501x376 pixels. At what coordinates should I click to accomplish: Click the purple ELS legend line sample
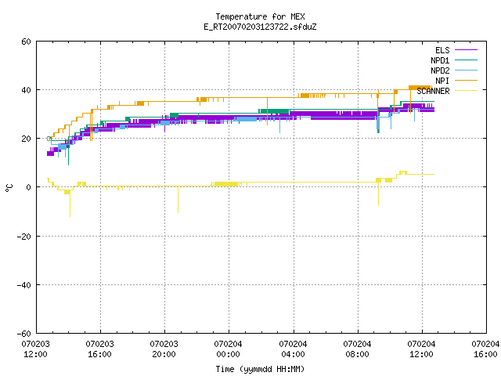coord(466,50)
